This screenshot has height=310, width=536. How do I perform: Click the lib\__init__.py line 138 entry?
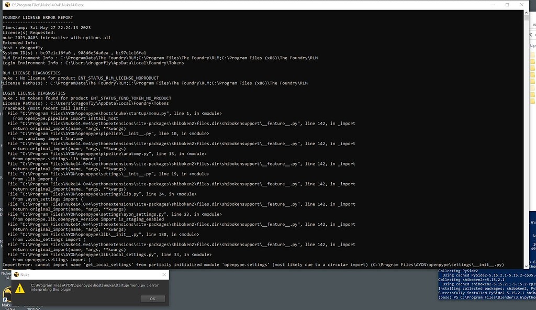pos(103,235)
